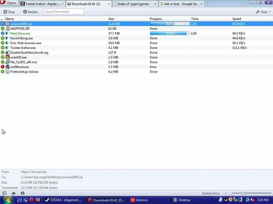273x204 pixels.
Task: Click the registry file icon of DisableStartMenuScroll.reg
Action: pyautogui.click(x=7, y=52)
